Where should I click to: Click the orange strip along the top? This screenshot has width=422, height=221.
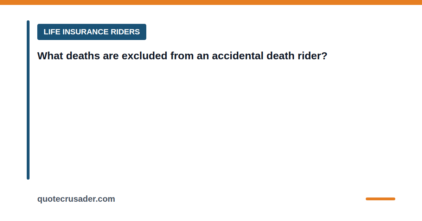[211, 2]
